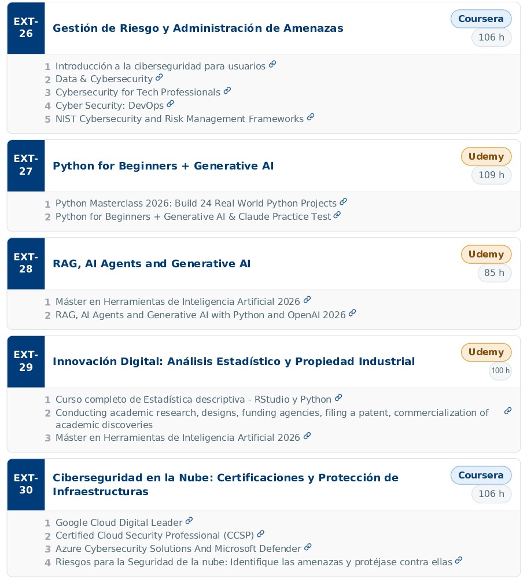Select the EXT-28 blue code block
Screen dimensions: 527x582
[26, 263]
